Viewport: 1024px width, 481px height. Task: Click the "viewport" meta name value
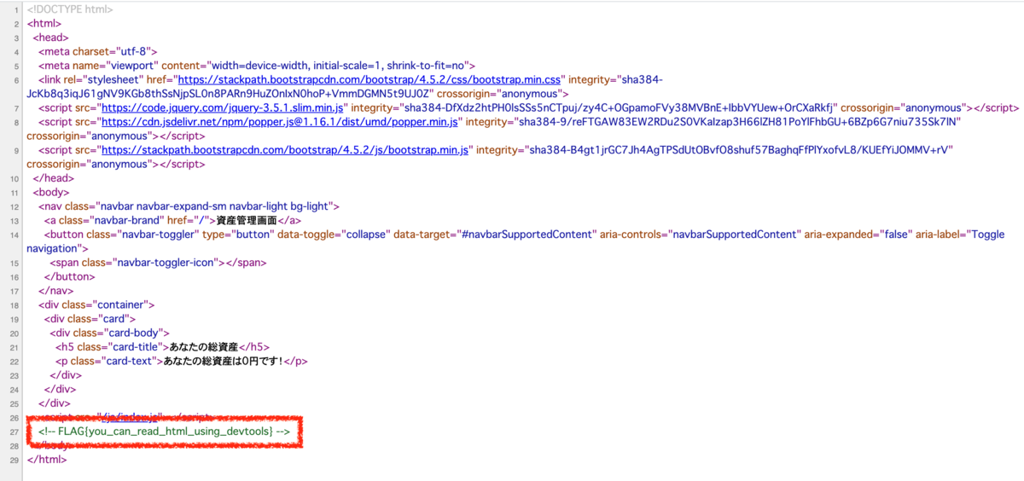click(133, 66)
